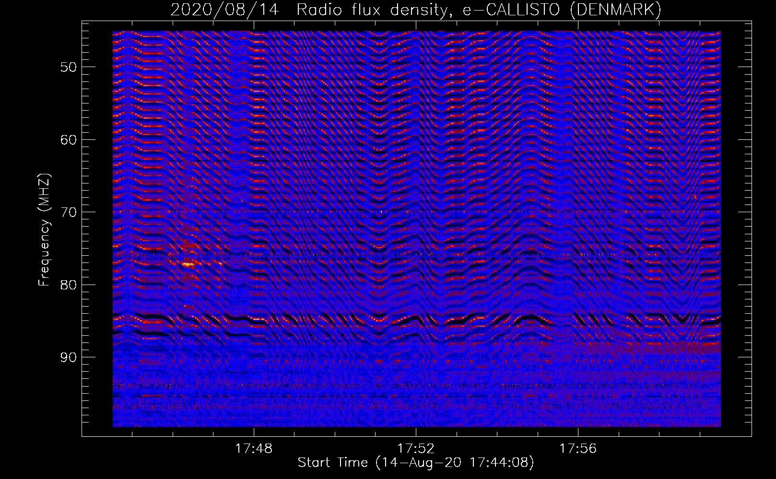Click the 80 frequency tick label
Viewport: 776px width, 479px height.
(x=69, y=285)
